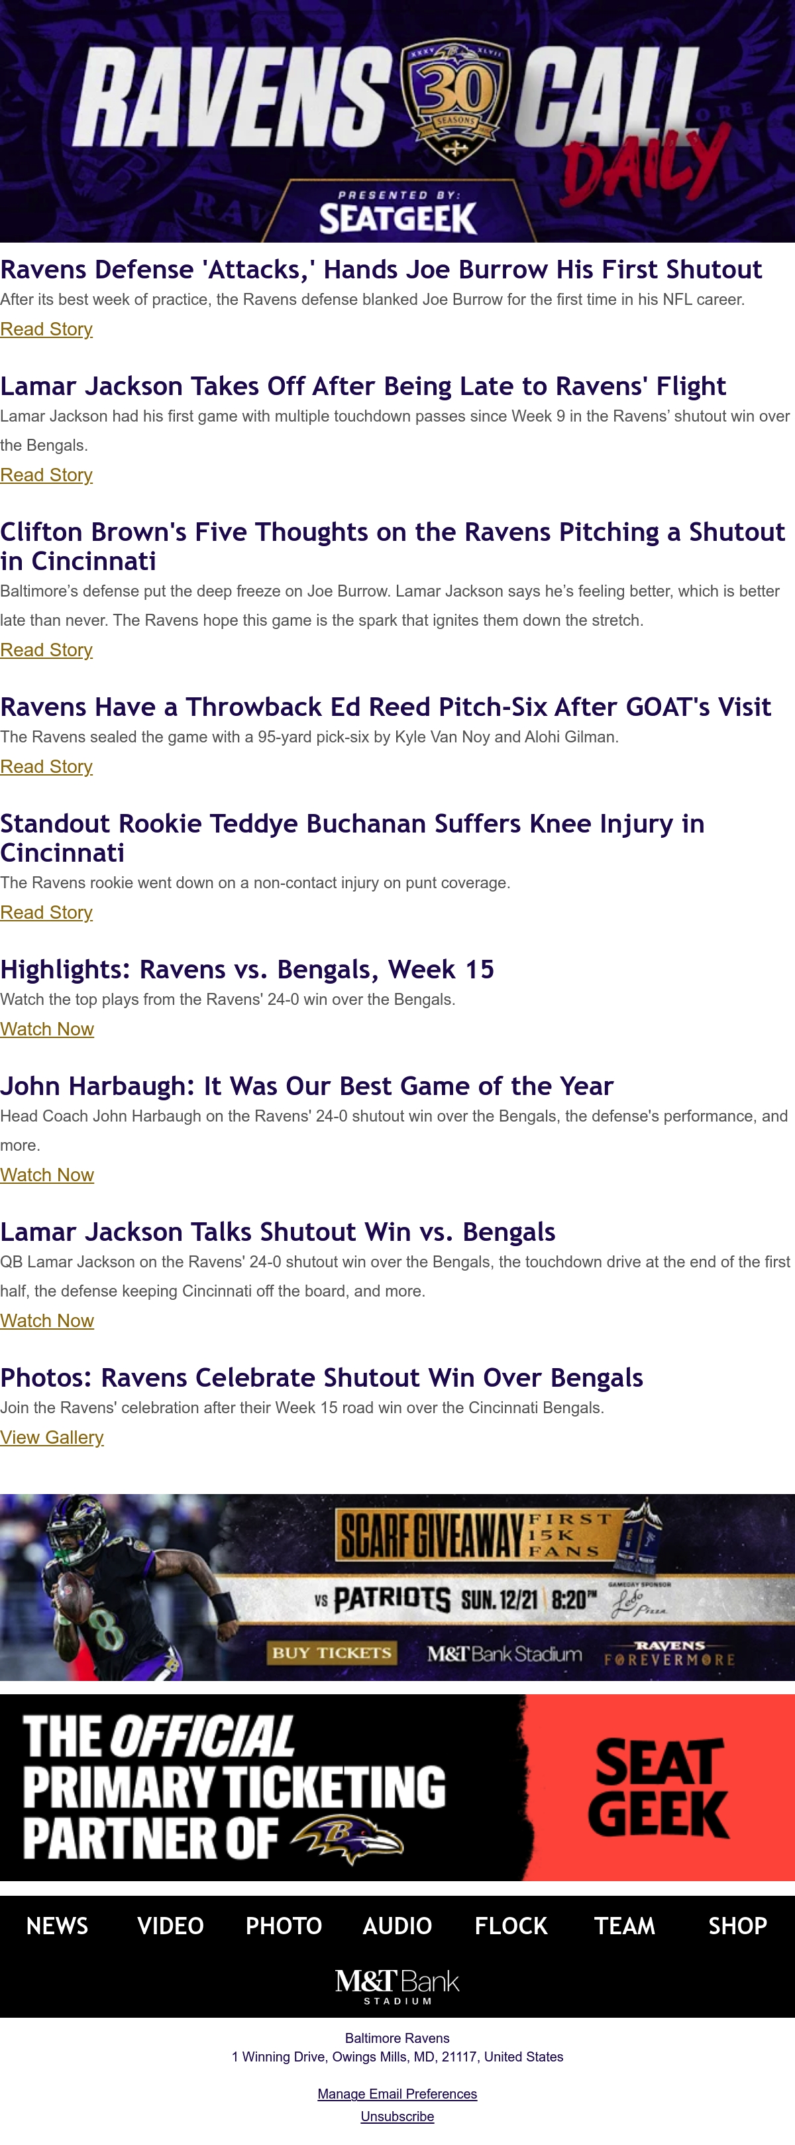The image size is (795, 2145).
Task: Open Lamar Jackson Takes Off headline
Action: pyautogui.click(x=363, y=386)
